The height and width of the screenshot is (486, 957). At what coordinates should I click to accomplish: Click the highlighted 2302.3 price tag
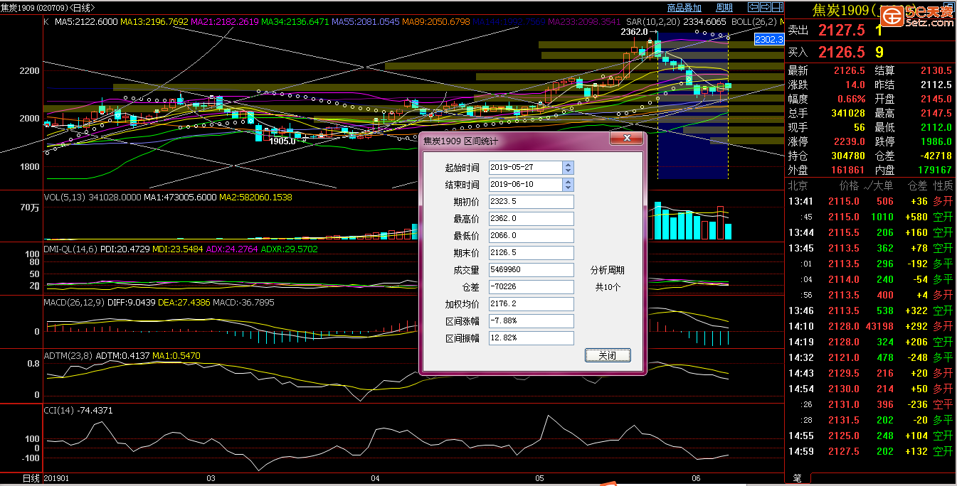click(769, 39)
